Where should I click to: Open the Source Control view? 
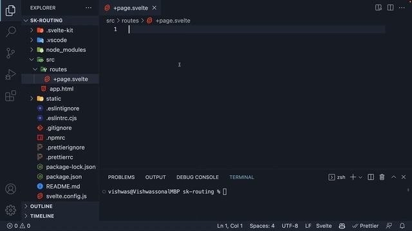(10, 53)
